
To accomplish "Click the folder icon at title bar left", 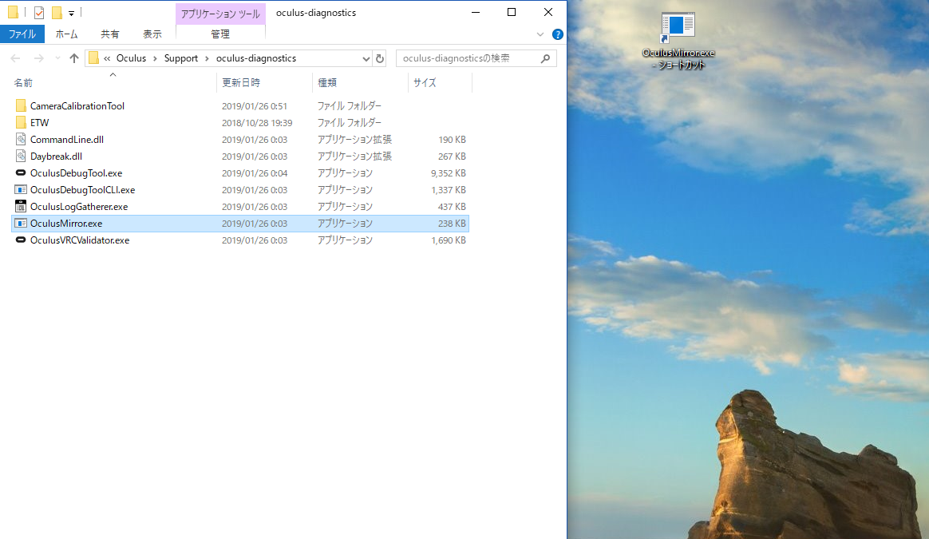I will pyautogui.click(x=13, y=13).
